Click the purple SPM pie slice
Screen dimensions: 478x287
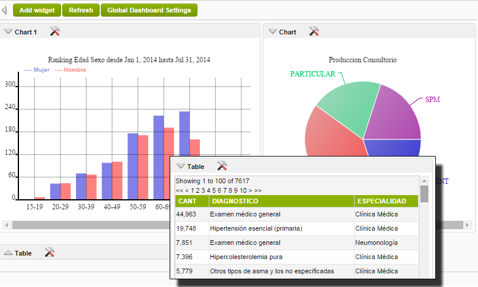pos(394,116)
